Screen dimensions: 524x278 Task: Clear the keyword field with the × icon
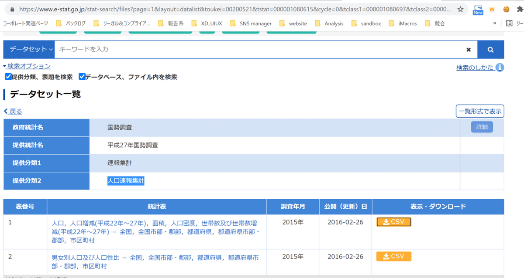469,49
